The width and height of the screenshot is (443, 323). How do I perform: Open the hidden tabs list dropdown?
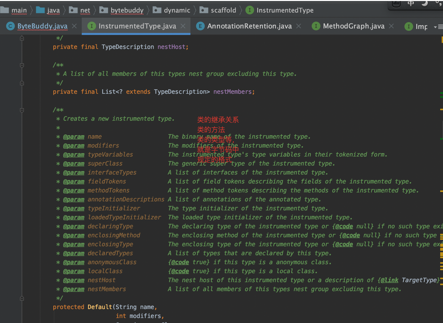click(x=438, y=27)
